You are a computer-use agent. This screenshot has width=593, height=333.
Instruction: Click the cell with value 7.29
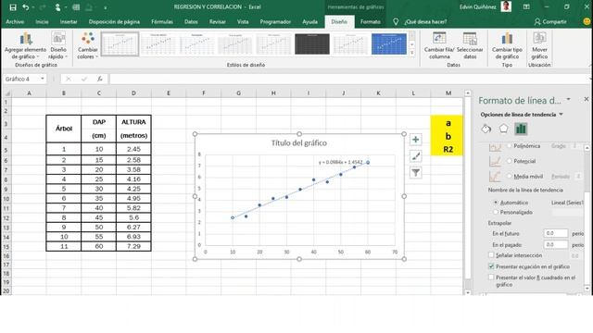pyautogui.click(x=133, y=247)
